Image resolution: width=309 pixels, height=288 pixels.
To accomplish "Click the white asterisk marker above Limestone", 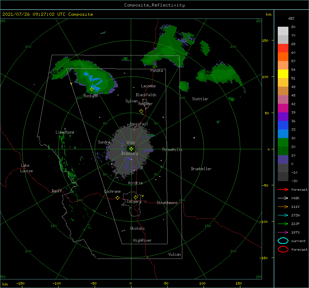I will point(65,129).
